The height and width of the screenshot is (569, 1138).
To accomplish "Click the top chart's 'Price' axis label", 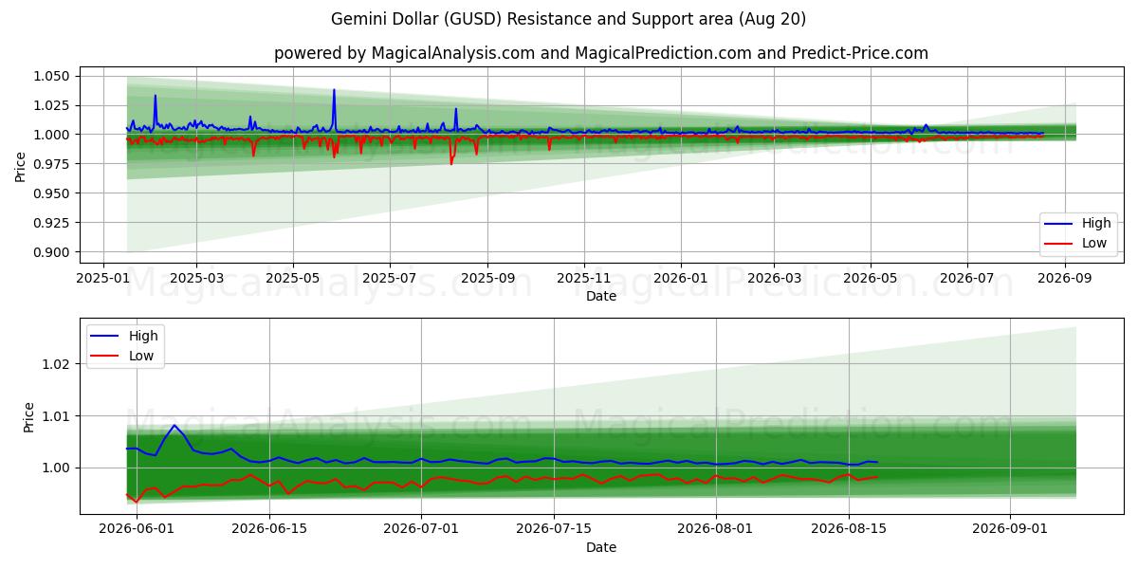I will coord(21,166).
